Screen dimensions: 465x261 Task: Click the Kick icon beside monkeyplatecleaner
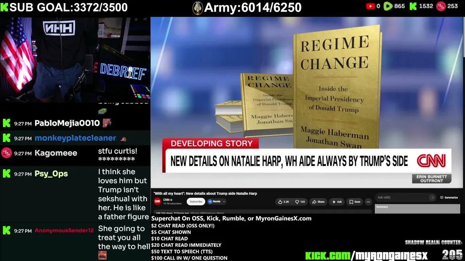click(7, 138)
